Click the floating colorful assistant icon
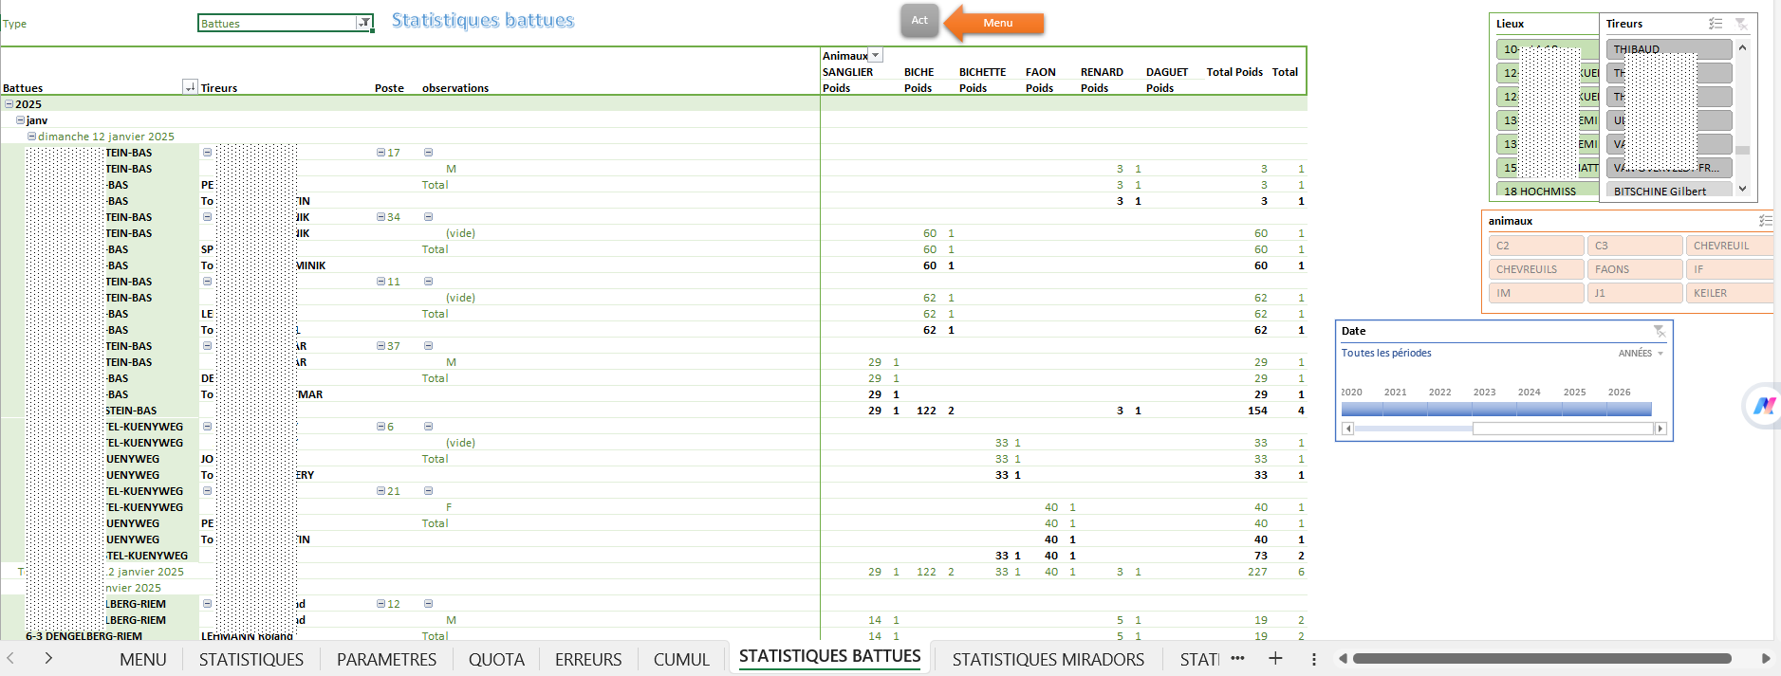The height and width of the screenshot is (676, 1781). (x=1763, y=406)
